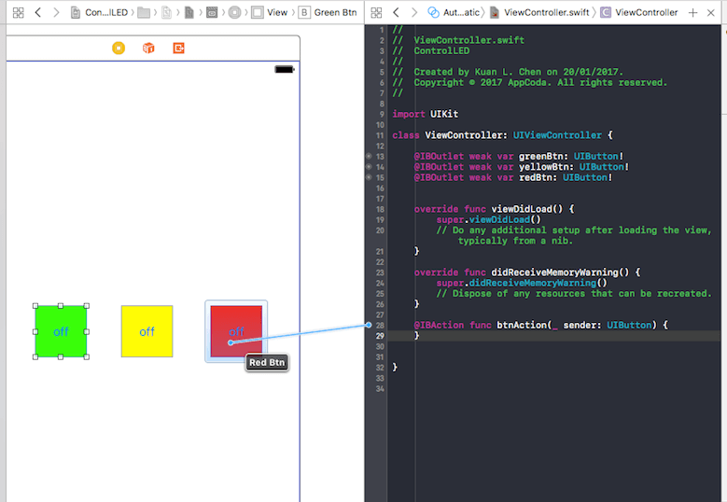This screenshot has height=502, width=727.
Task: Click First Responder orange cube icon
Action: tap(148, 49)
